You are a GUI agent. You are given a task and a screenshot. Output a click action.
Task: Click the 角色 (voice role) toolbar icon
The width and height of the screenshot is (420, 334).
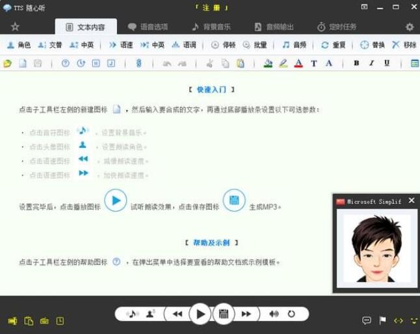[x=18, y=45]
